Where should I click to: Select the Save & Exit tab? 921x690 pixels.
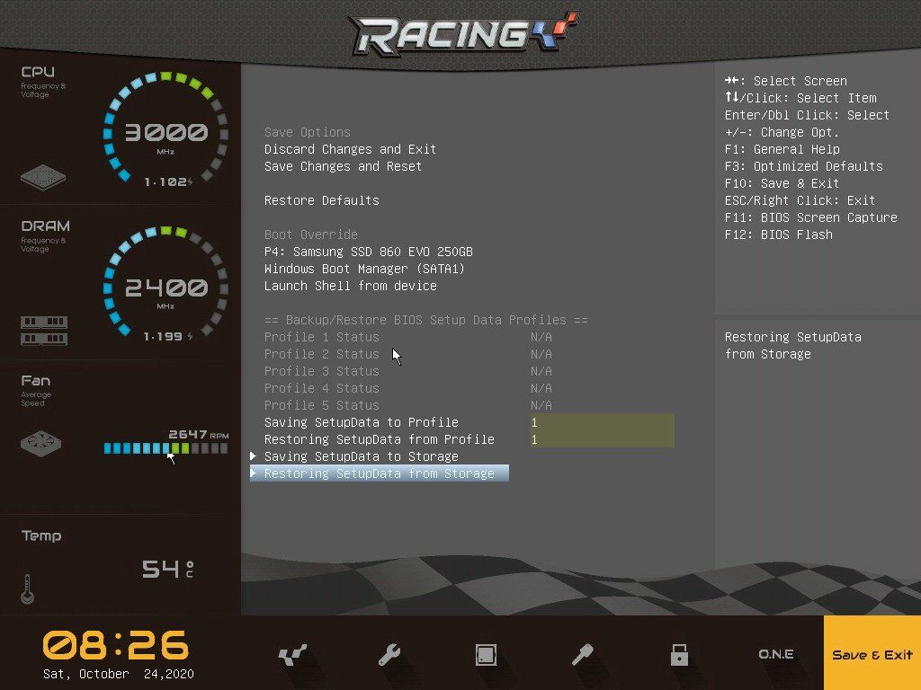tap(872, 655)
